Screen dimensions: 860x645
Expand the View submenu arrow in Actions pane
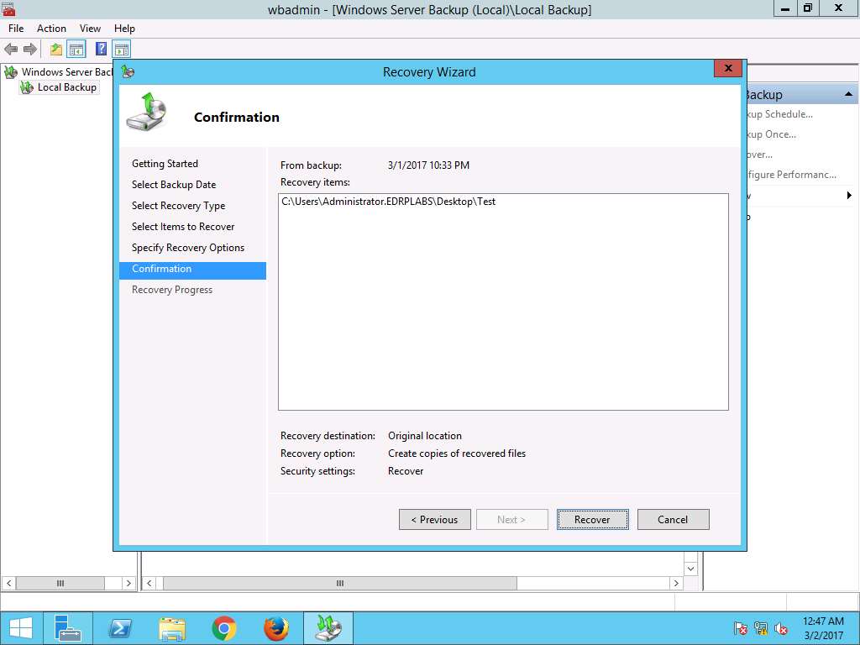click(849, 195)
